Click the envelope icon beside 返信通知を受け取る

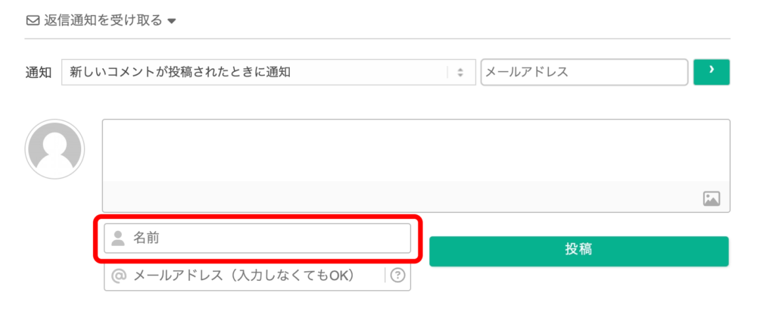point(33,21)
